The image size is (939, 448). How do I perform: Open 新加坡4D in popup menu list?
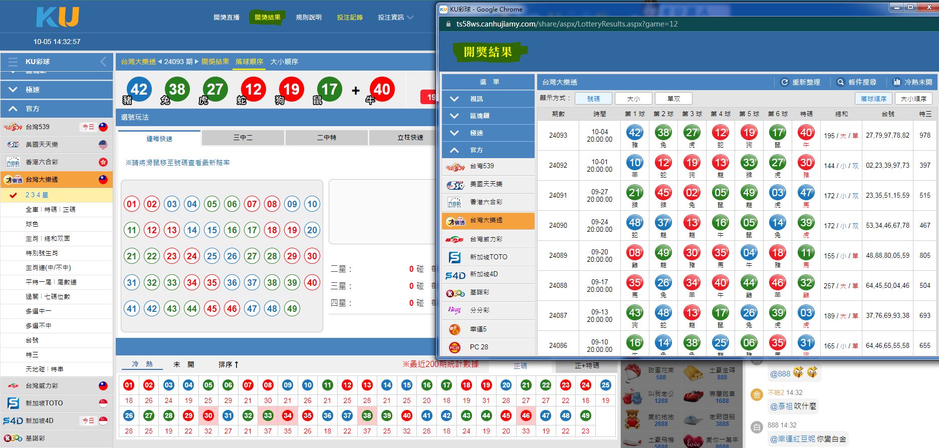tap(488, 274)
